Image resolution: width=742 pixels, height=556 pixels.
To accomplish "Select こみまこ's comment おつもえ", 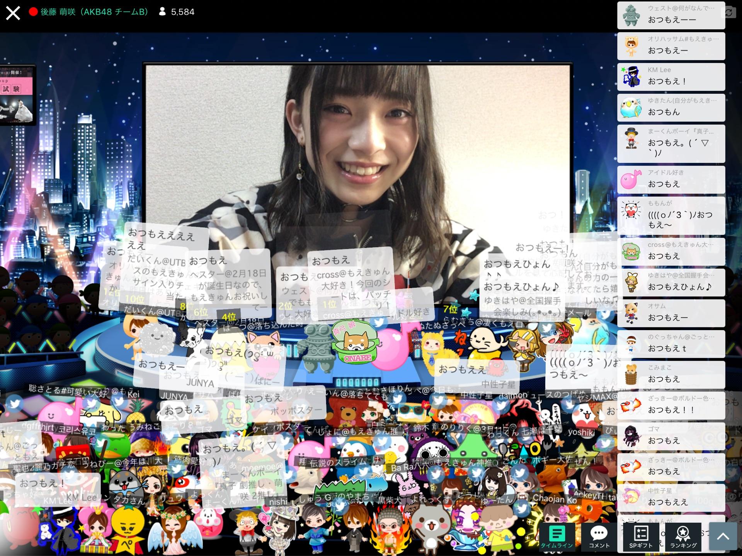I will 671,375.
